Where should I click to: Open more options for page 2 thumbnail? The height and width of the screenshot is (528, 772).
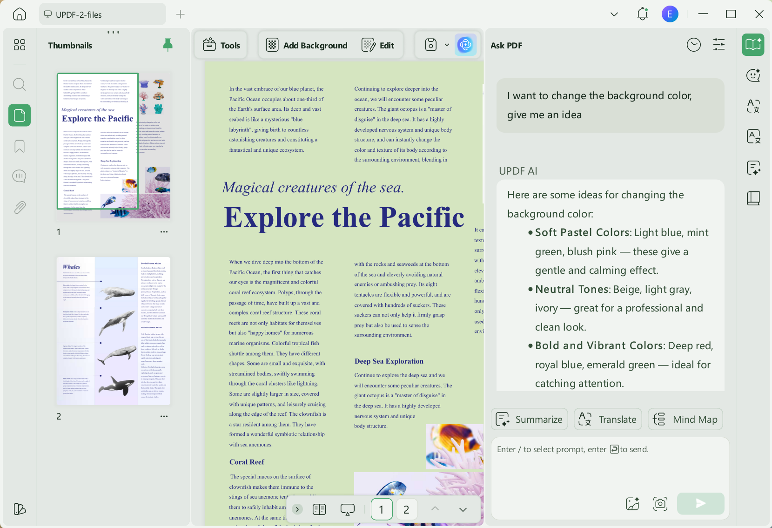point(164,416)
